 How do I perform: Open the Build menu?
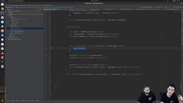tap(34, 5)
